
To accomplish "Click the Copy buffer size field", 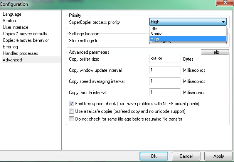I will pyautogui.click(x=165, y=59).
